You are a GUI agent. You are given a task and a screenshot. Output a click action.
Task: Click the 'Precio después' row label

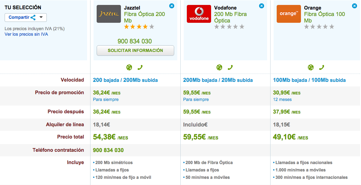click(66, 112)
